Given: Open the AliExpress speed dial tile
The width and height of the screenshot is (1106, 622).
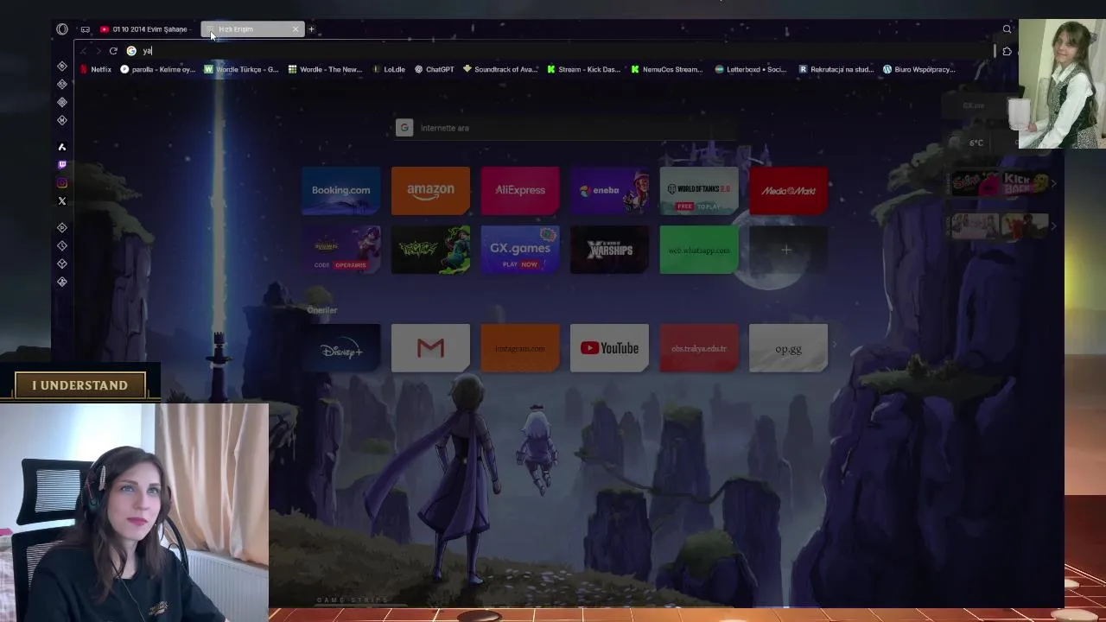Looking at the screenshot, I should click(x=520, y=190).
